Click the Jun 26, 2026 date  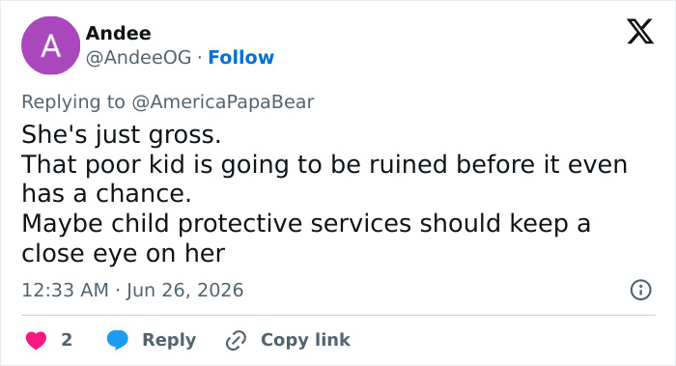pyautogui.click(x=185, y=290)
